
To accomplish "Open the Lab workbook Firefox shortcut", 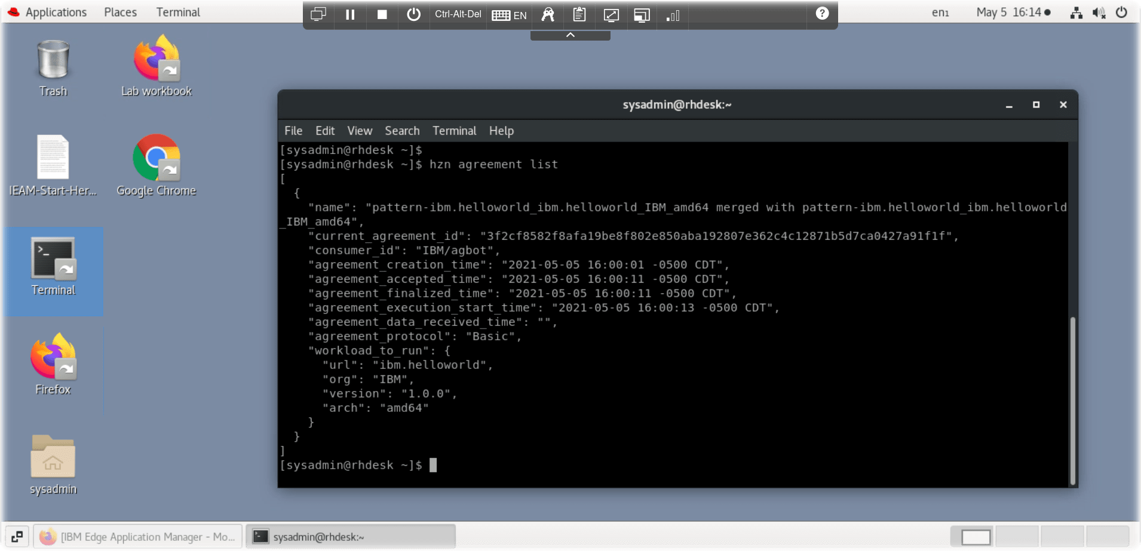I will [157, 66].
